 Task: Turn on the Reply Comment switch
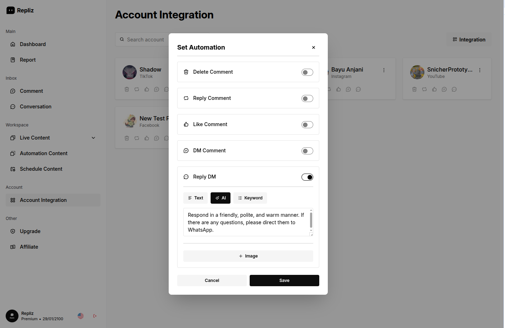pyautogui.click(x=307, y=98)
